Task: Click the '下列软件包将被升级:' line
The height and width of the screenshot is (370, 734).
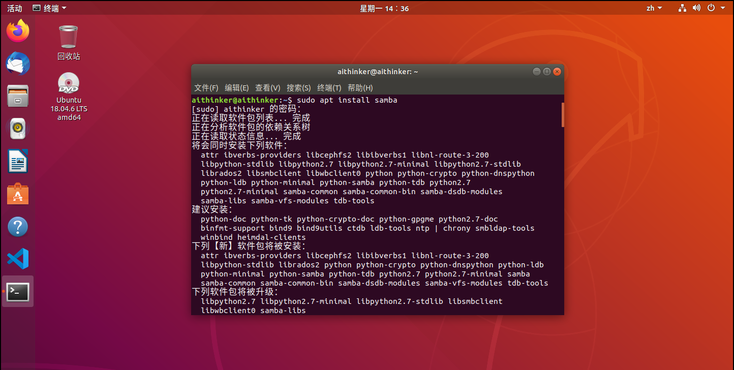Action: click(235, 292)
